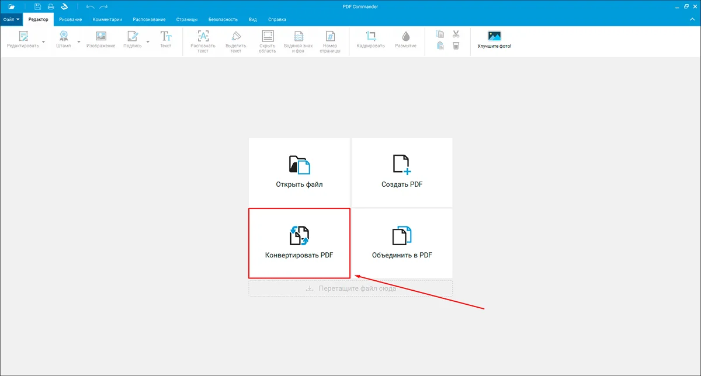Select the Подпись signature tool
The image size is (701, 376).
[133, 40]
